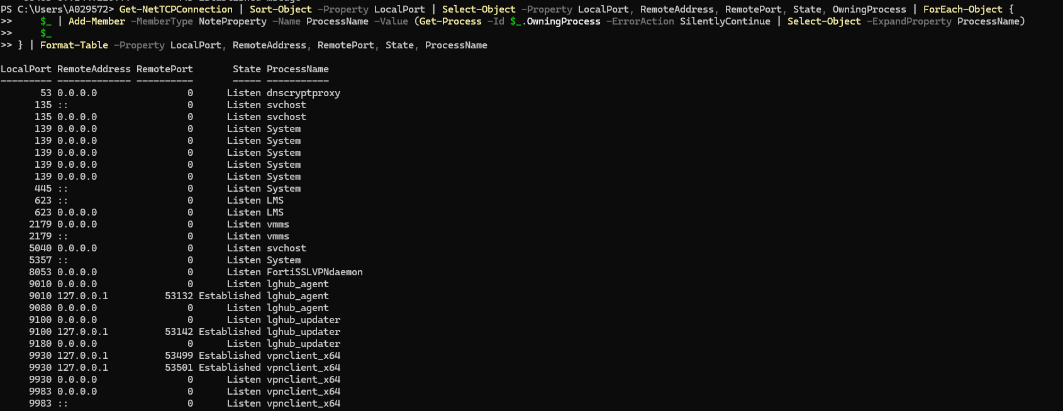Click remote port 53501 in the table
1063x411 pixels.
pos(179,368)
